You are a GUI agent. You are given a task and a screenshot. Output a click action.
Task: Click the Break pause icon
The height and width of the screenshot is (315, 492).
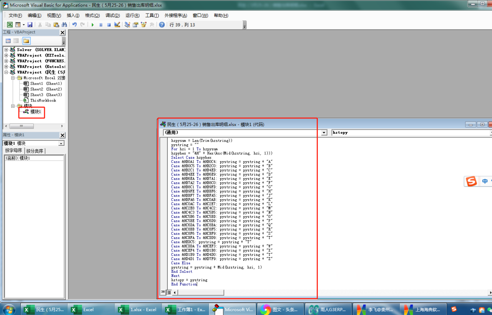(101, 25)
